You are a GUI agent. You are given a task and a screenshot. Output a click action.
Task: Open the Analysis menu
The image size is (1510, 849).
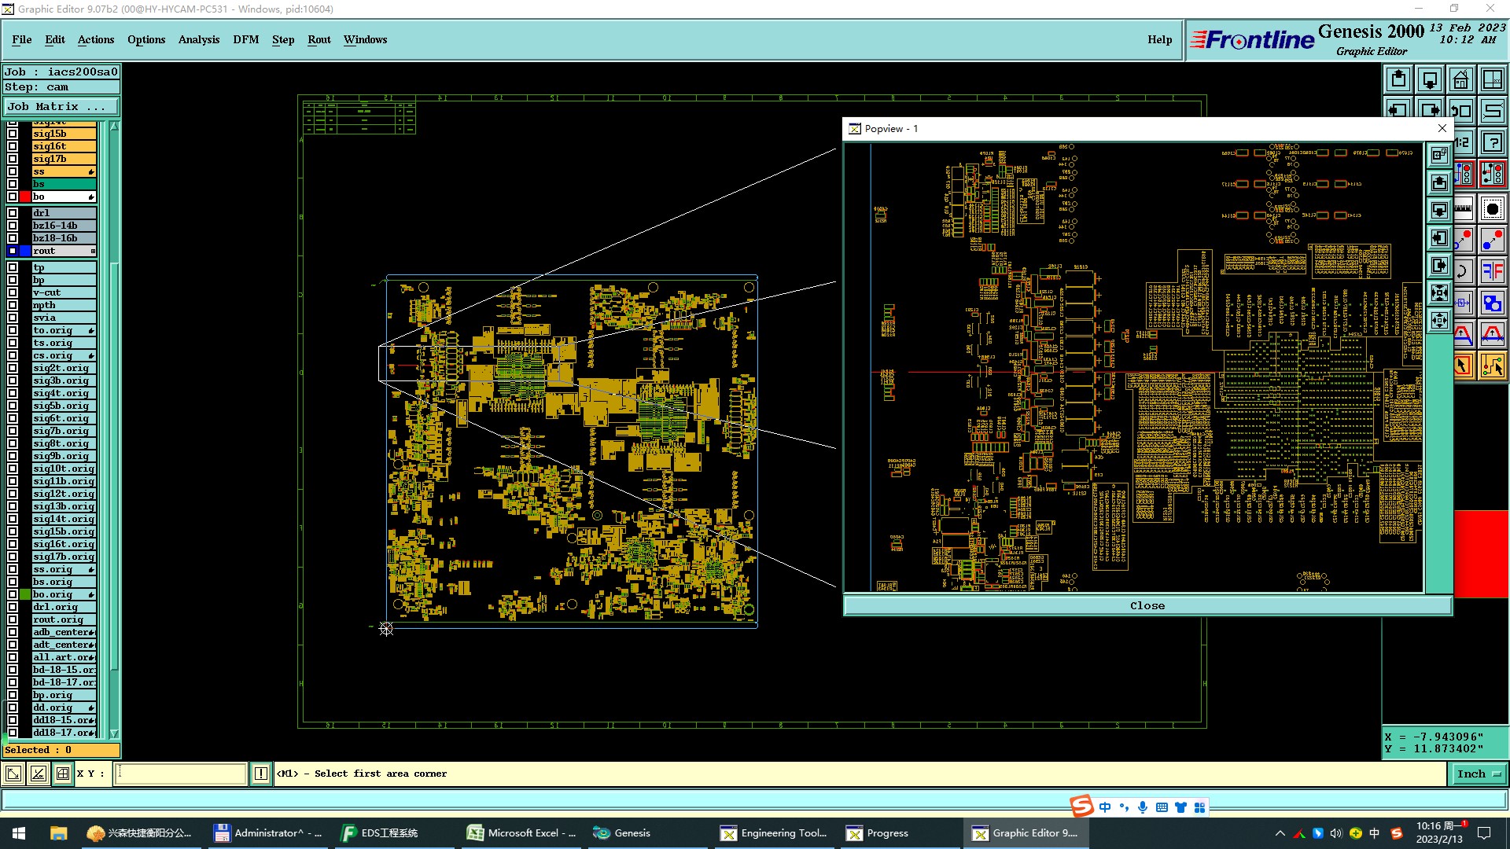[x=198, y=39]
